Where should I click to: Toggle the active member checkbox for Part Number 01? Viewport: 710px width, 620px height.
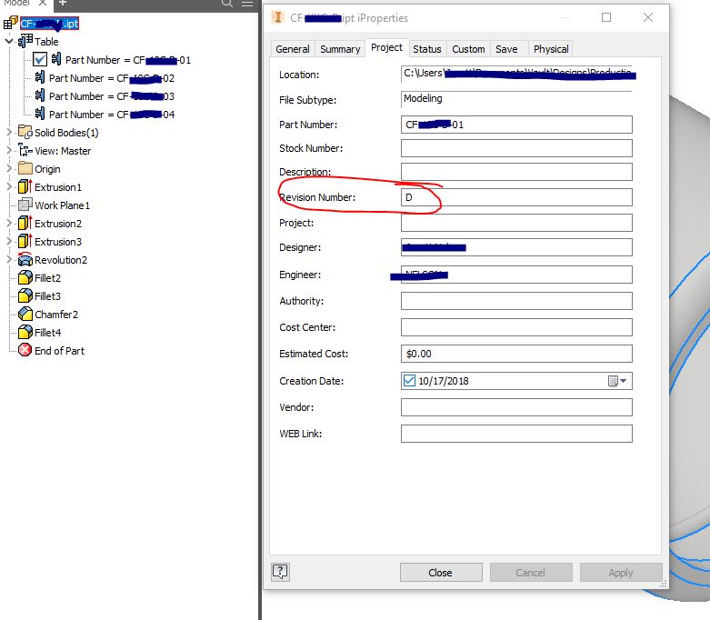40,59
